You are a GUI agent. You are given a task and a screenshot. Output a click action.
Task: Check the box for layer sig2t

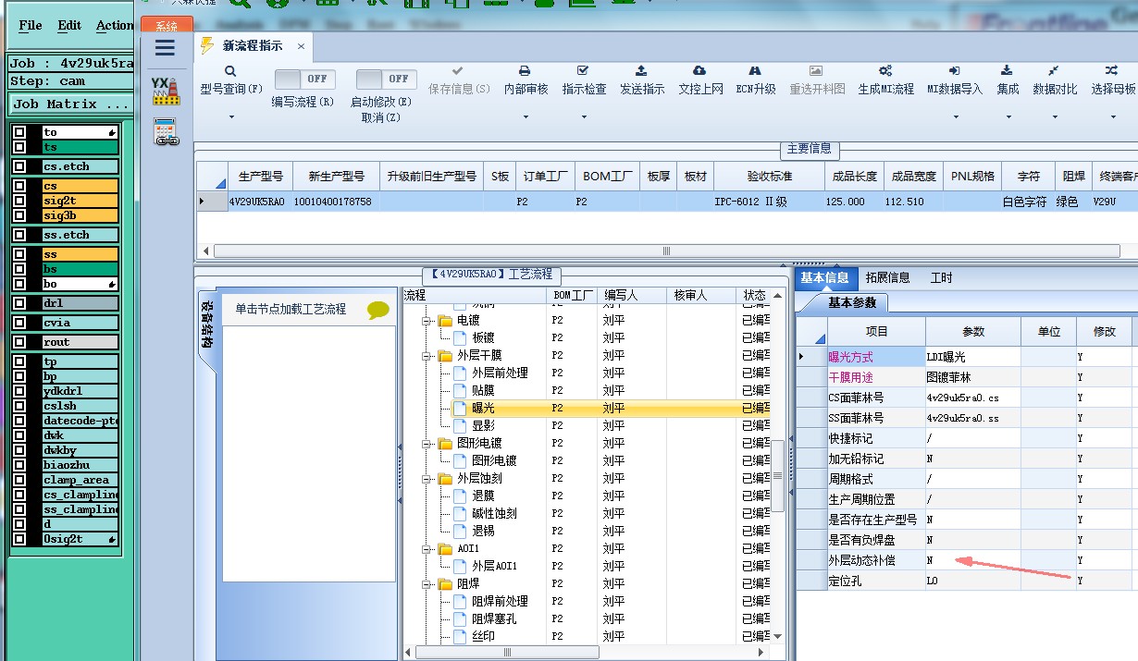pos(19,201)
